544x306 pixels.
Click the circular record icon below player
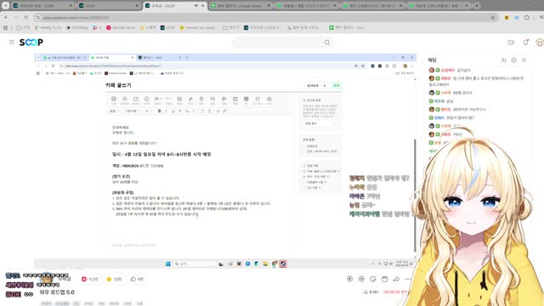[349, 279]
